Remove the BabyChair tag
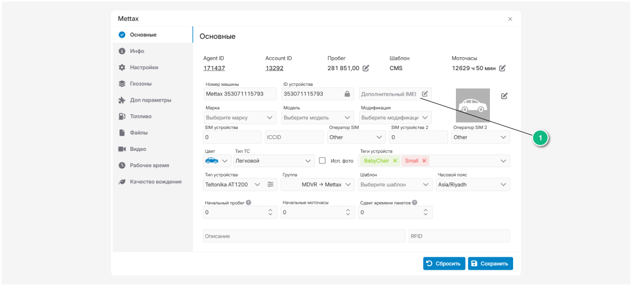 click(x=395, y=161)
